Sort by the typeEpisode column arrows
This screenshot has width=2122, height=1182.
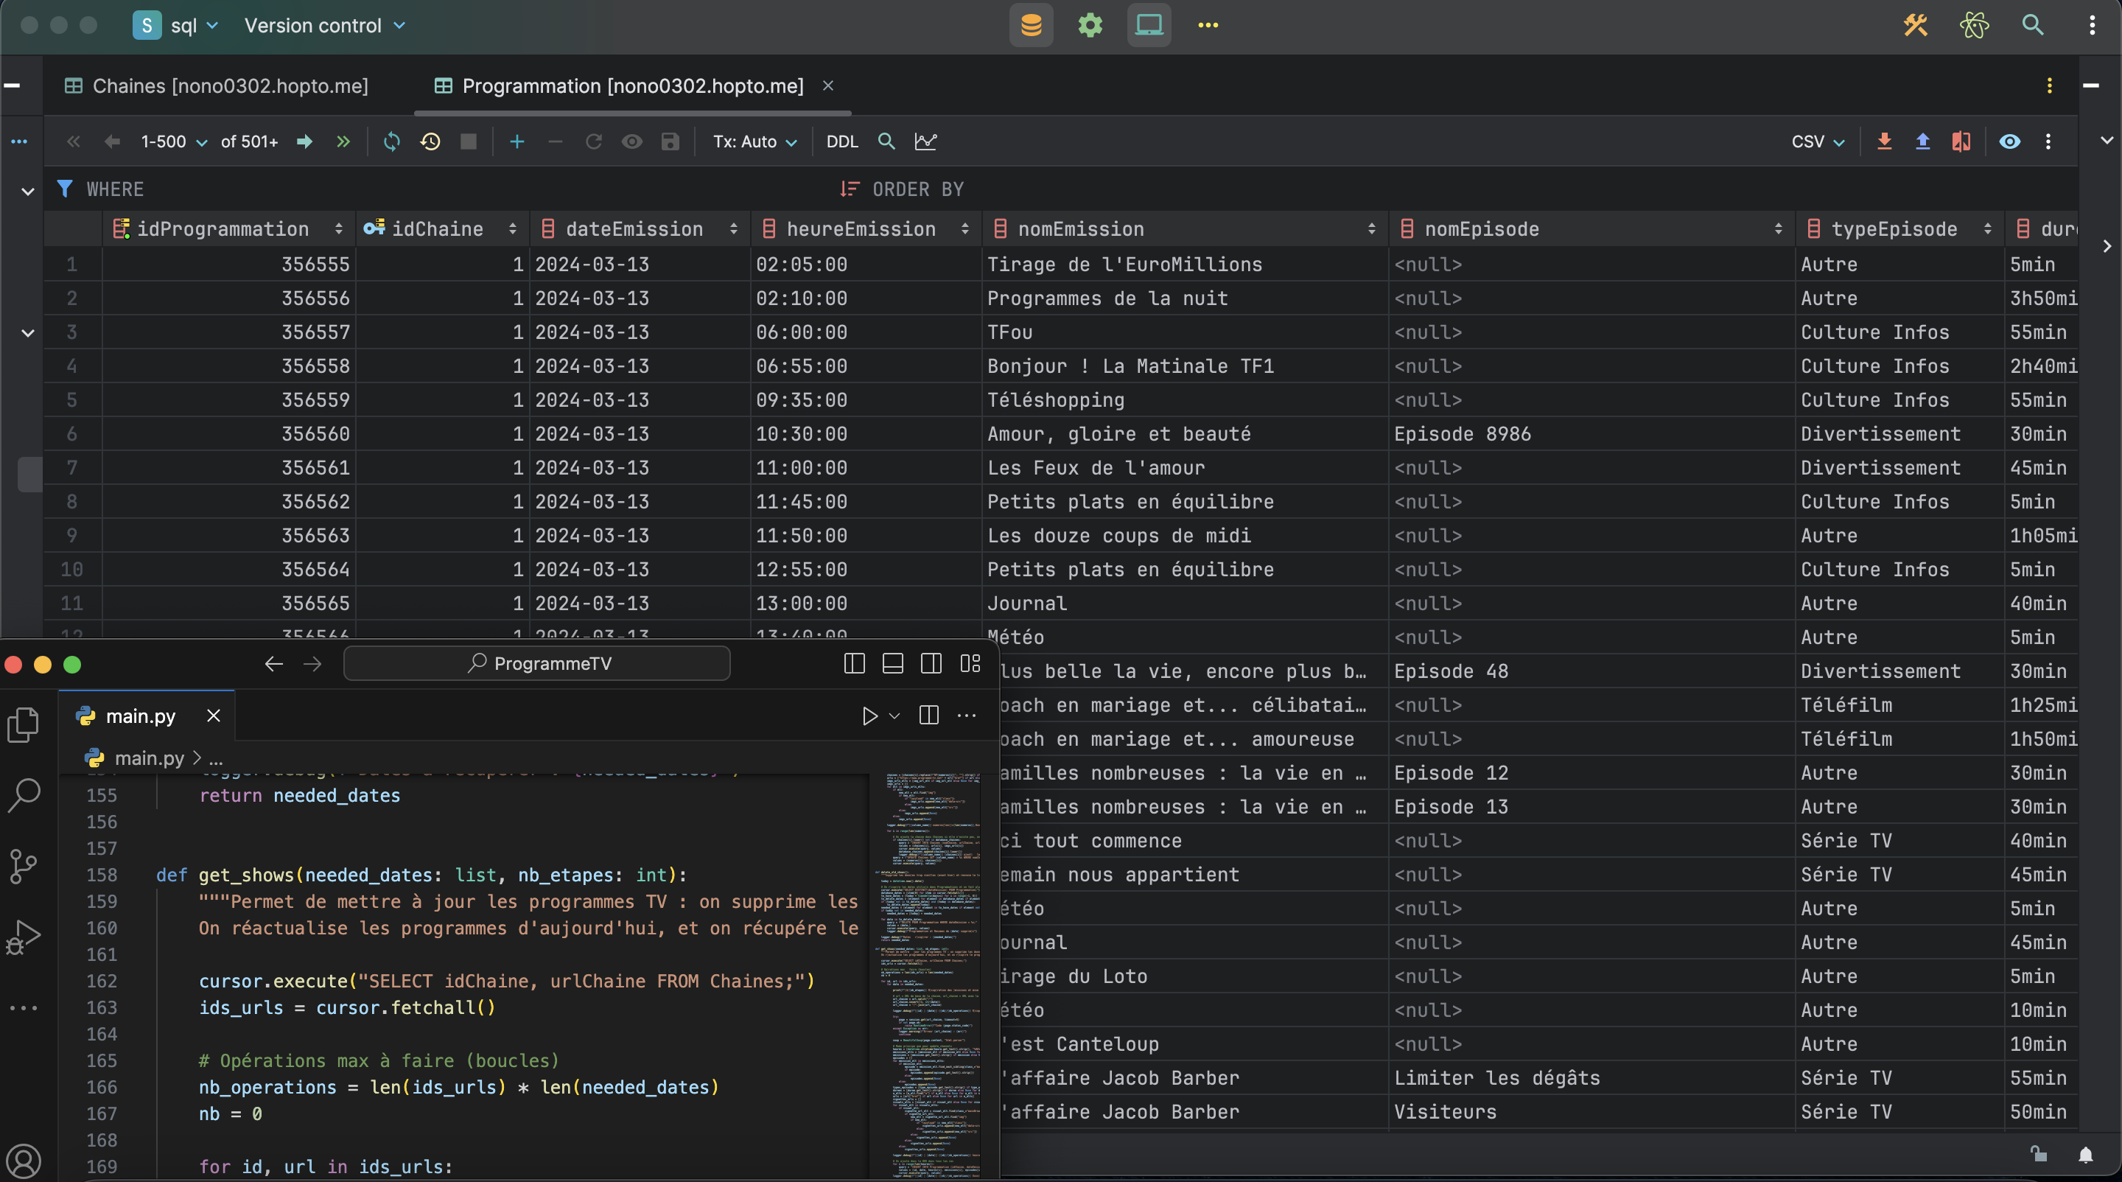1988,229
